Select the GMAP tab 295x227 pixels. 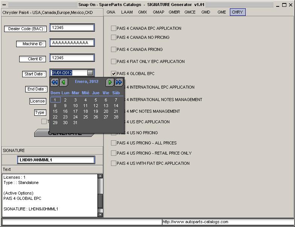pyautogui.click(x=158, y=12)
